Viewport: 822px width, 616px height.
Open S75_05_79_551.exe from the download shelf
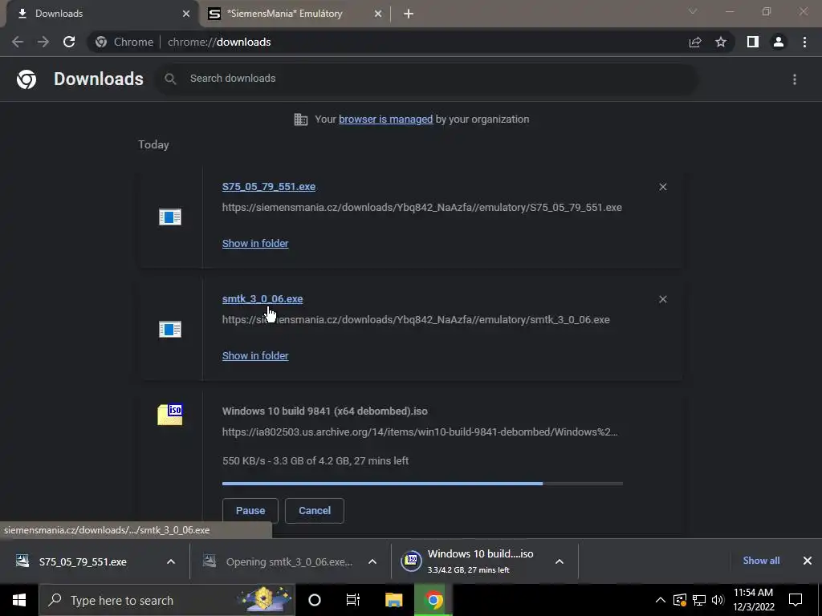point(83,561)
